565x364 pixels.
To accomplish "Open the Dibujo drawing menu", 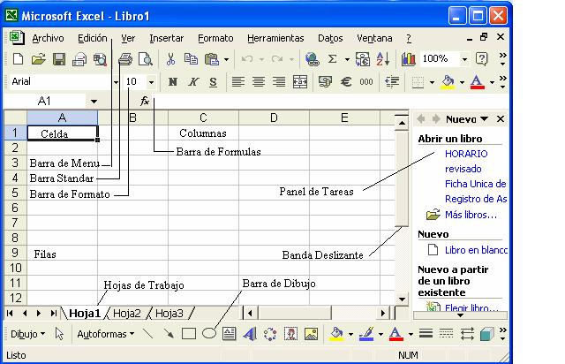I will pyautogui.click(x=27, y=334).
